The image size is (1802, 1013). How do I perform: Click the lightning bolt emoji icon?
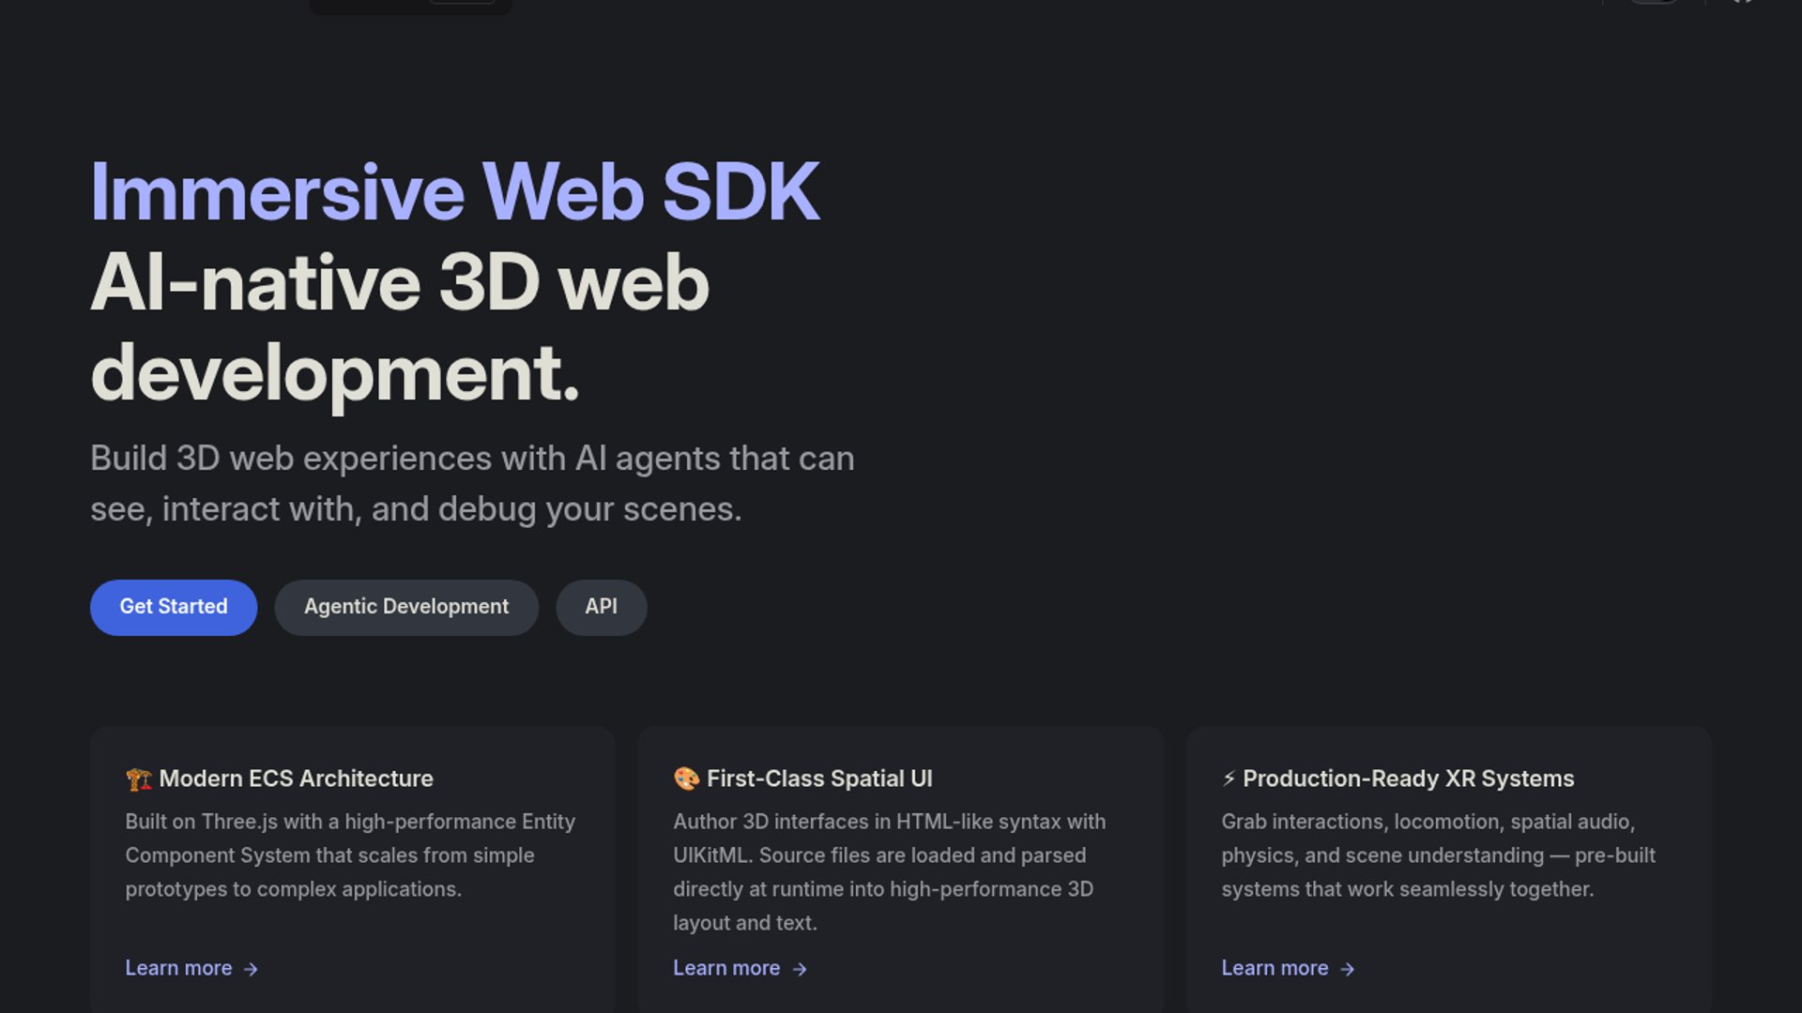1229,779
